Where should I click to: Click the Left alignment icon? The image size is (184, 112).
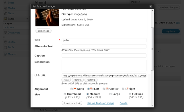point(92,89)
